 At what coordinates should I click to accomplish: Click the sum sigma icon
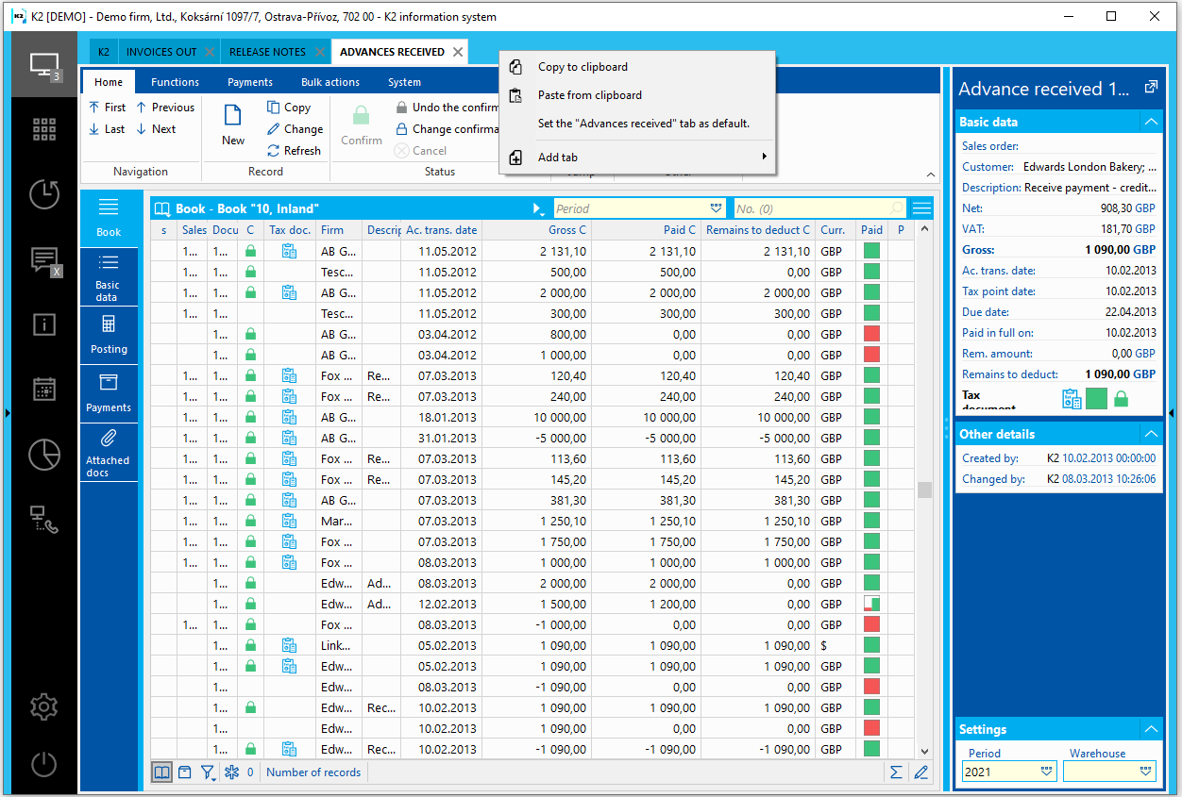pos(896,772)
